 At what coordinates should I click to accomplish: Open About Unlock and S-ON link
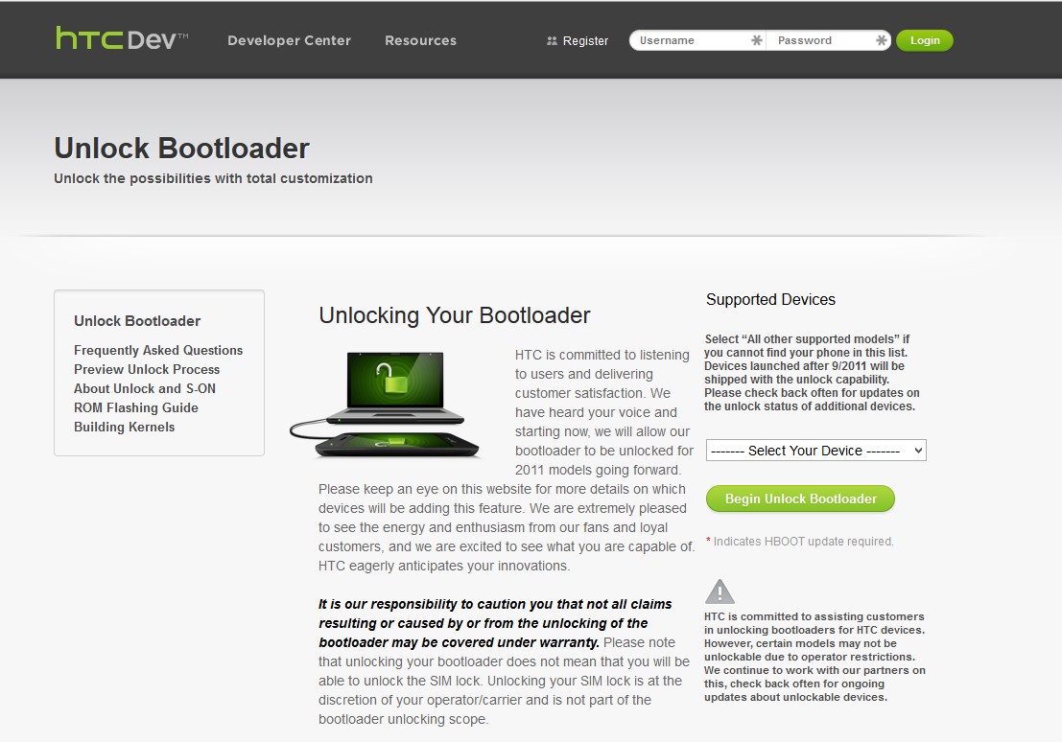(145, 388)
